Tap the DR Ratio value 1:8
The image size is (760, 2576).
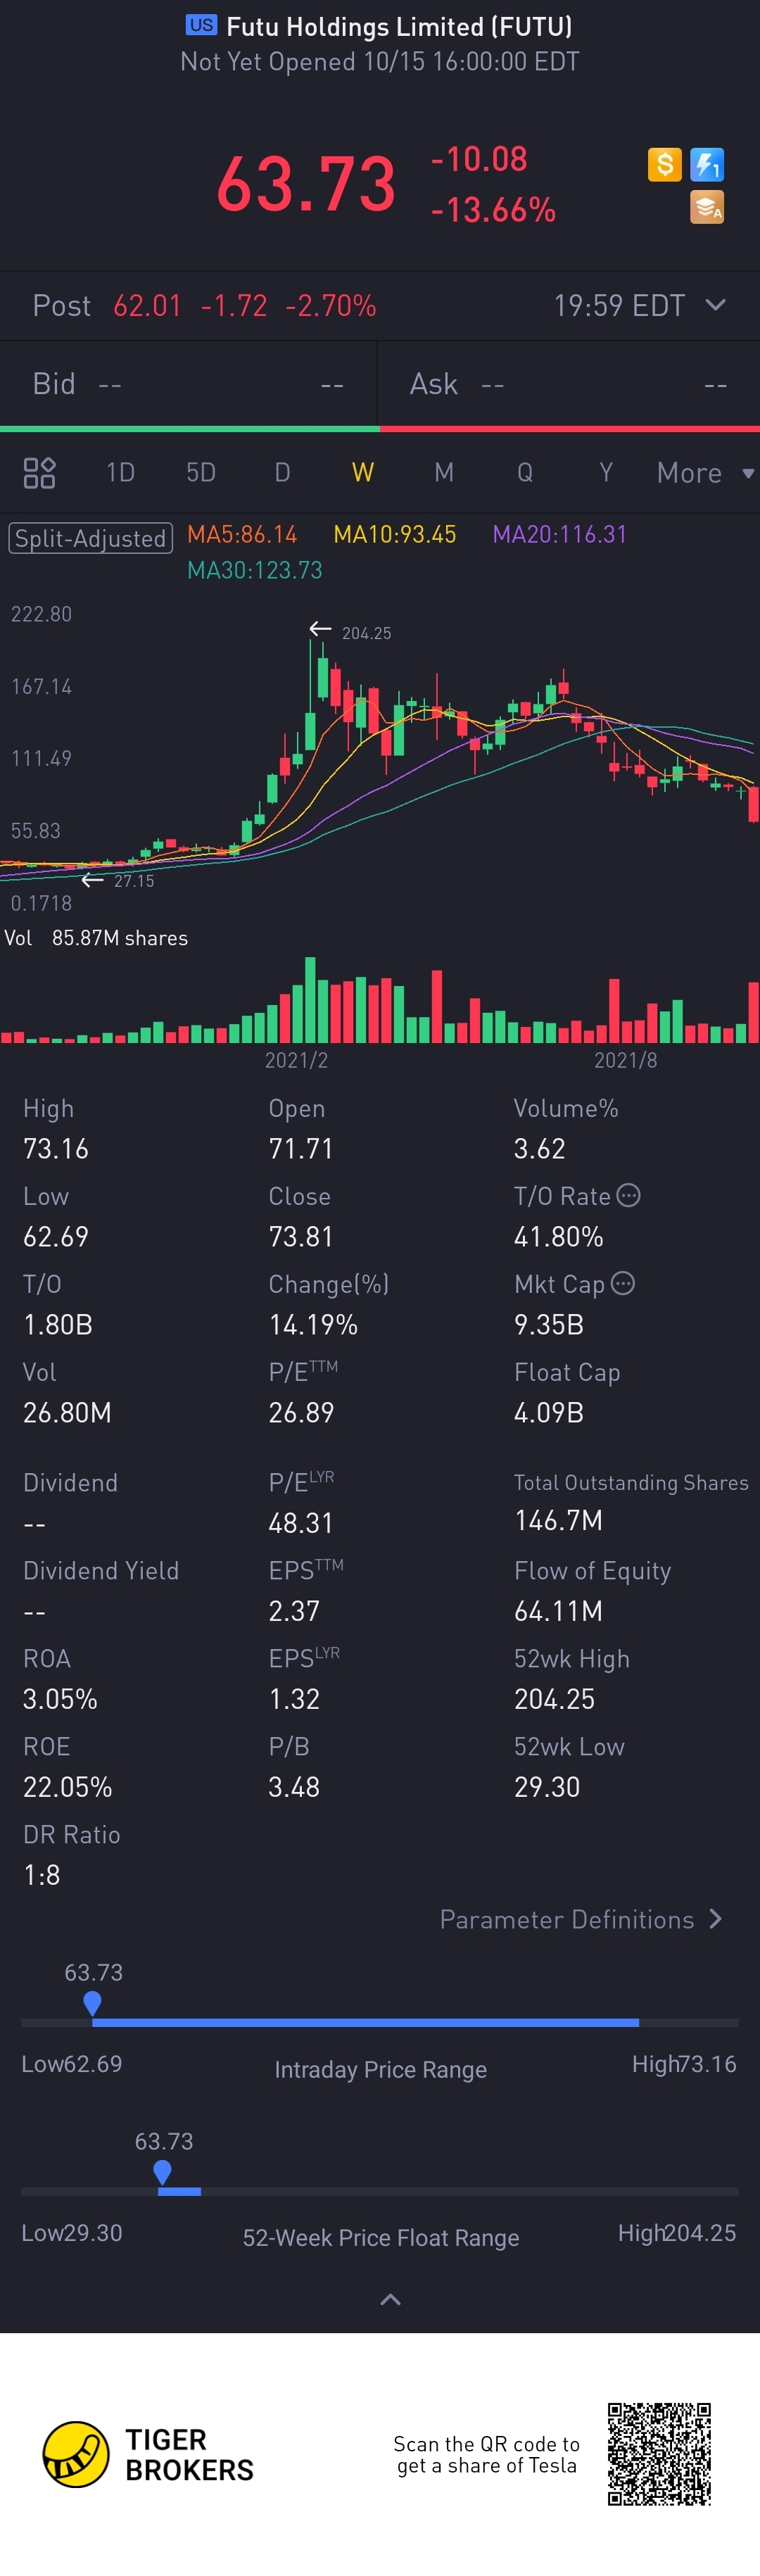[41, 1875]
